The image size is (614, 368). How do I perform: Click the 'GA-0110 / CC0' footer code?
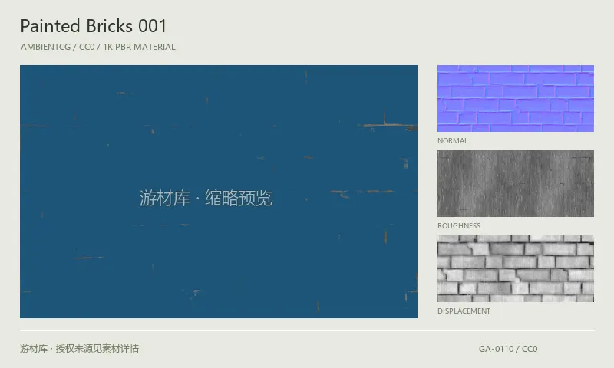click(x=508, y=349)
